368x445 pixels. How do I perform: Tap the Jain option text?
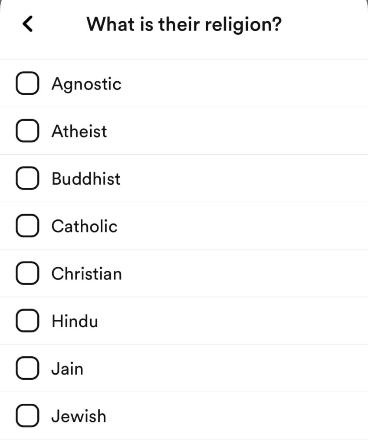point(67,369)
